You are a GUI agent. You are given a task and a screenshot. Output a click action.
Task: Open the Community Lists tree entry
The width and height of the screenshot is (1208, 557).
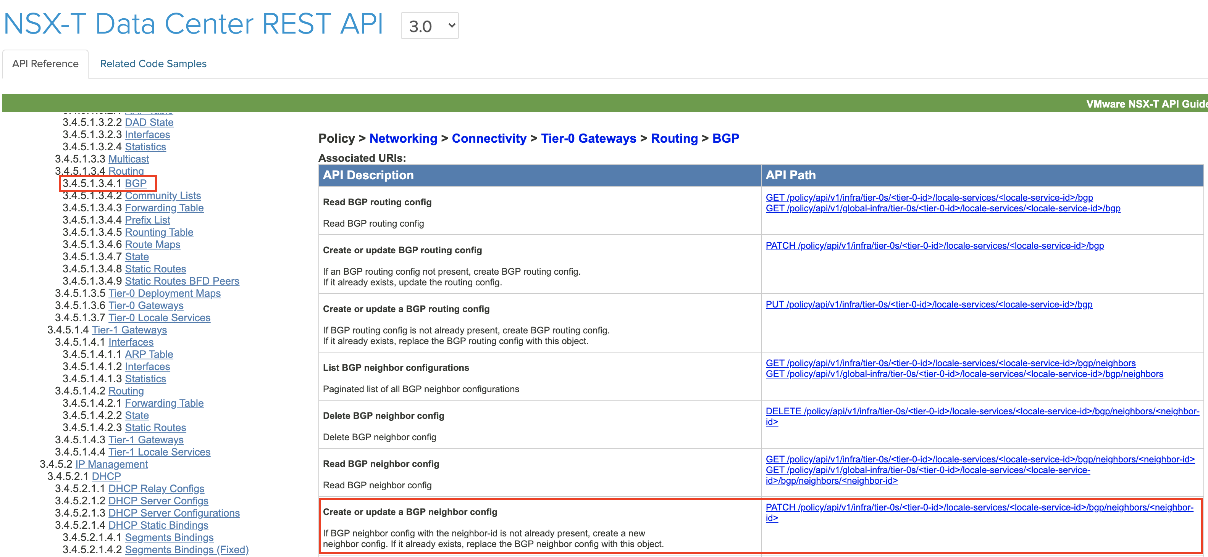click(163, 195)
